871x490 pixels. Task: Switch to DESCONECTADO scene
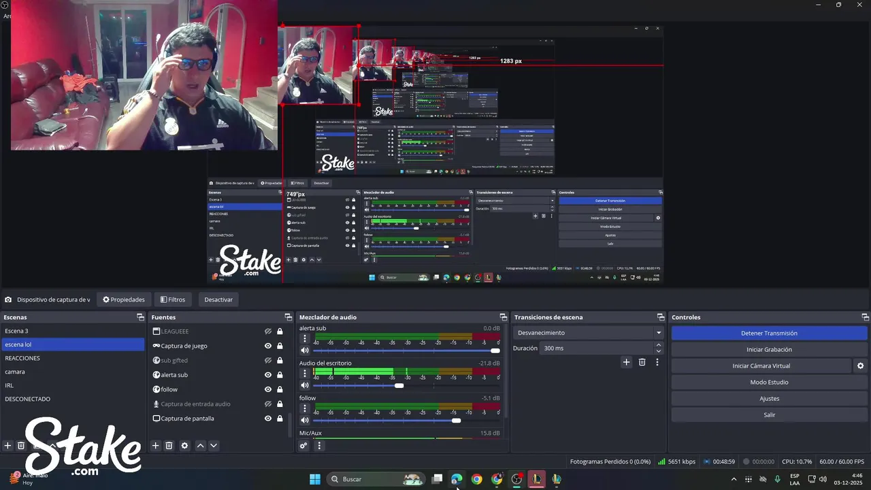point(73,399)
